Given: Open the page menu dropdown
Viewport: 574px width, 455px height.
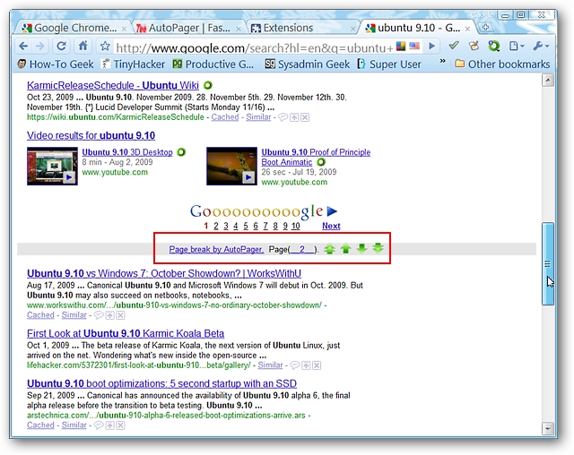Looking at the screenshot, I should tap(517, 46).
